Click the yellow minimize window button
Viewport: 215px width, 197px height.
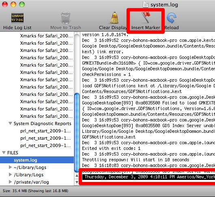13,4
